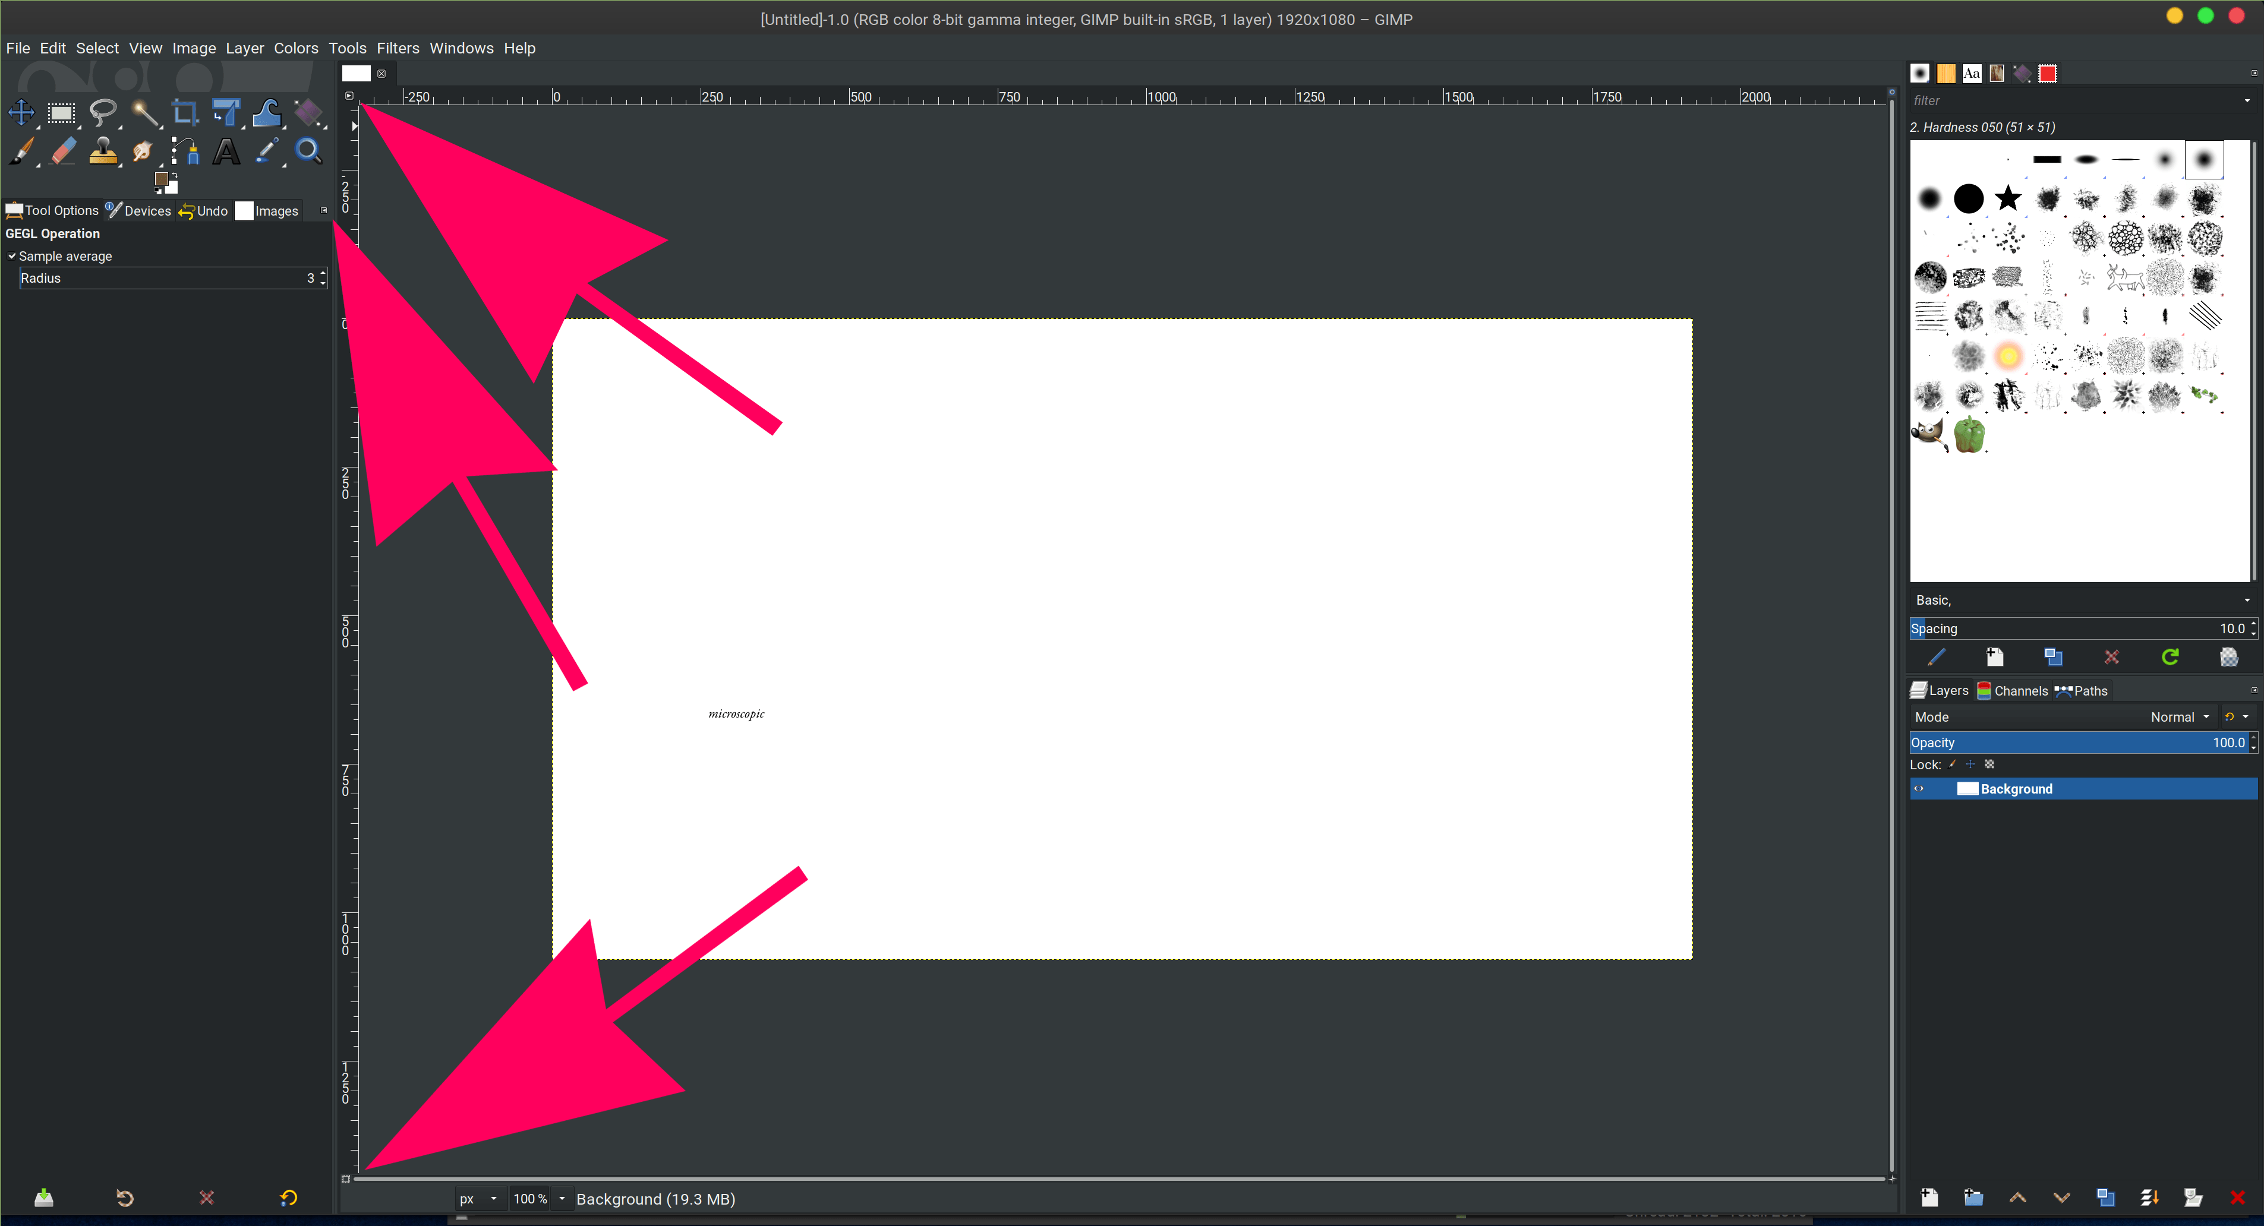
Task: Toggle lock pixels brush icon
Action: point(1953,764)
